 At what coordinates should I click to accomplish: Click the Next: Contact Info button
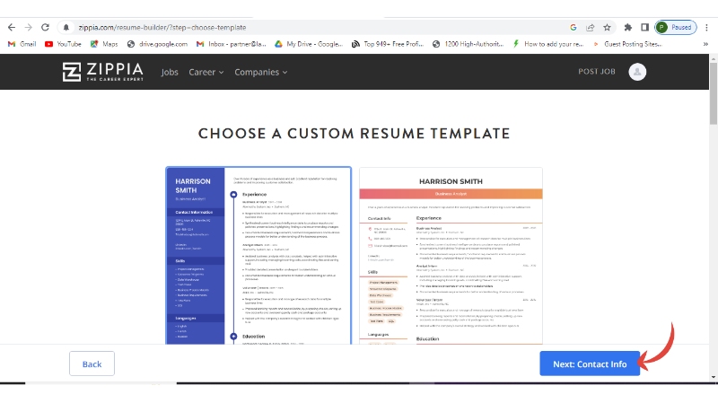(590, 364)
